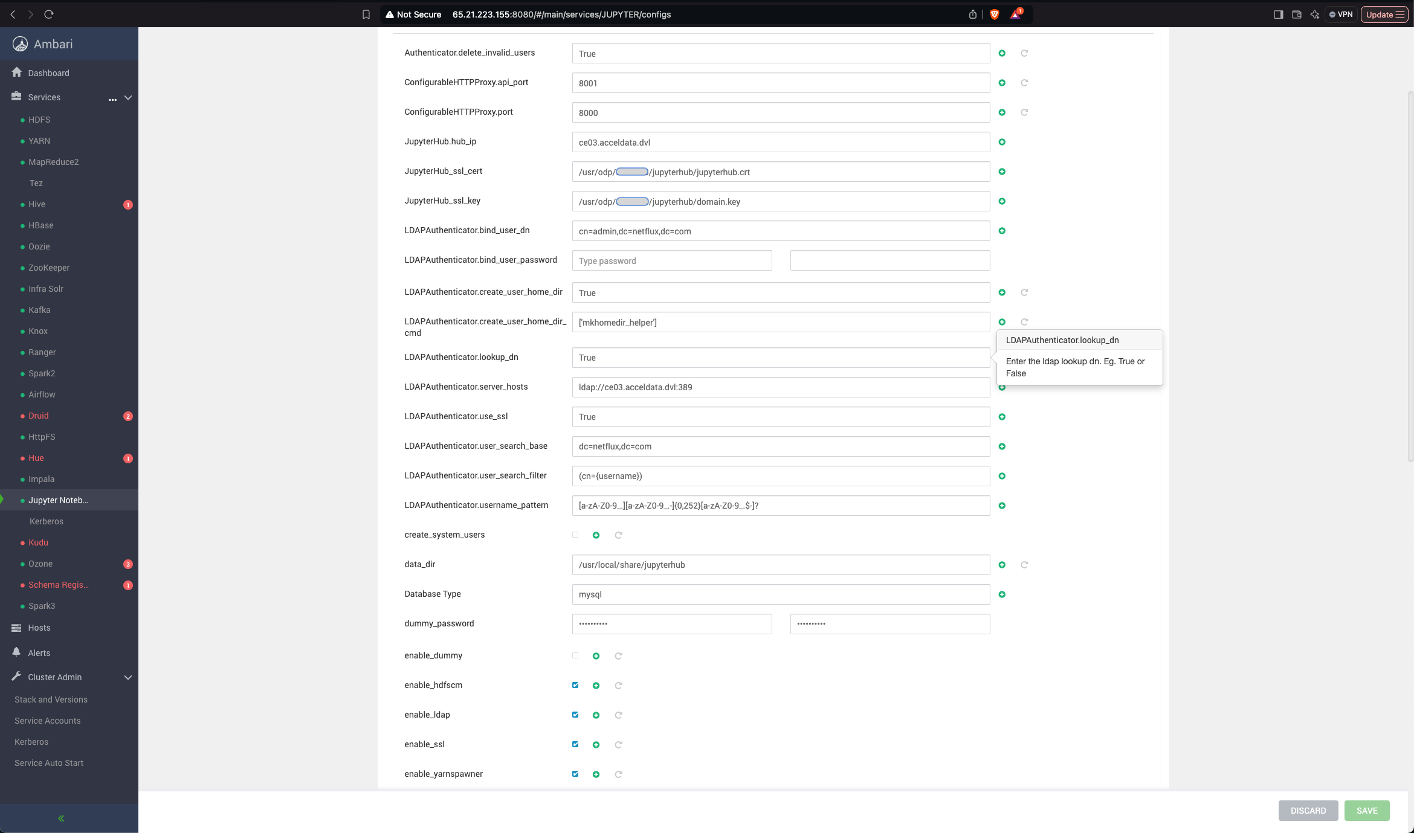Click the browser reload page icon

coord(49,14)
